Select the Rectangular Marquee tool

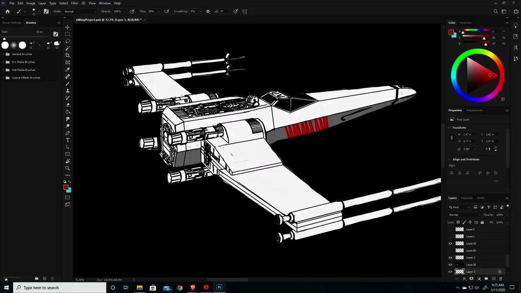click(68, 34)
